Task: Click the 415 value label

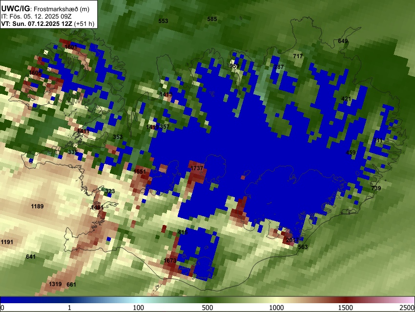Action: coord(183,232)
